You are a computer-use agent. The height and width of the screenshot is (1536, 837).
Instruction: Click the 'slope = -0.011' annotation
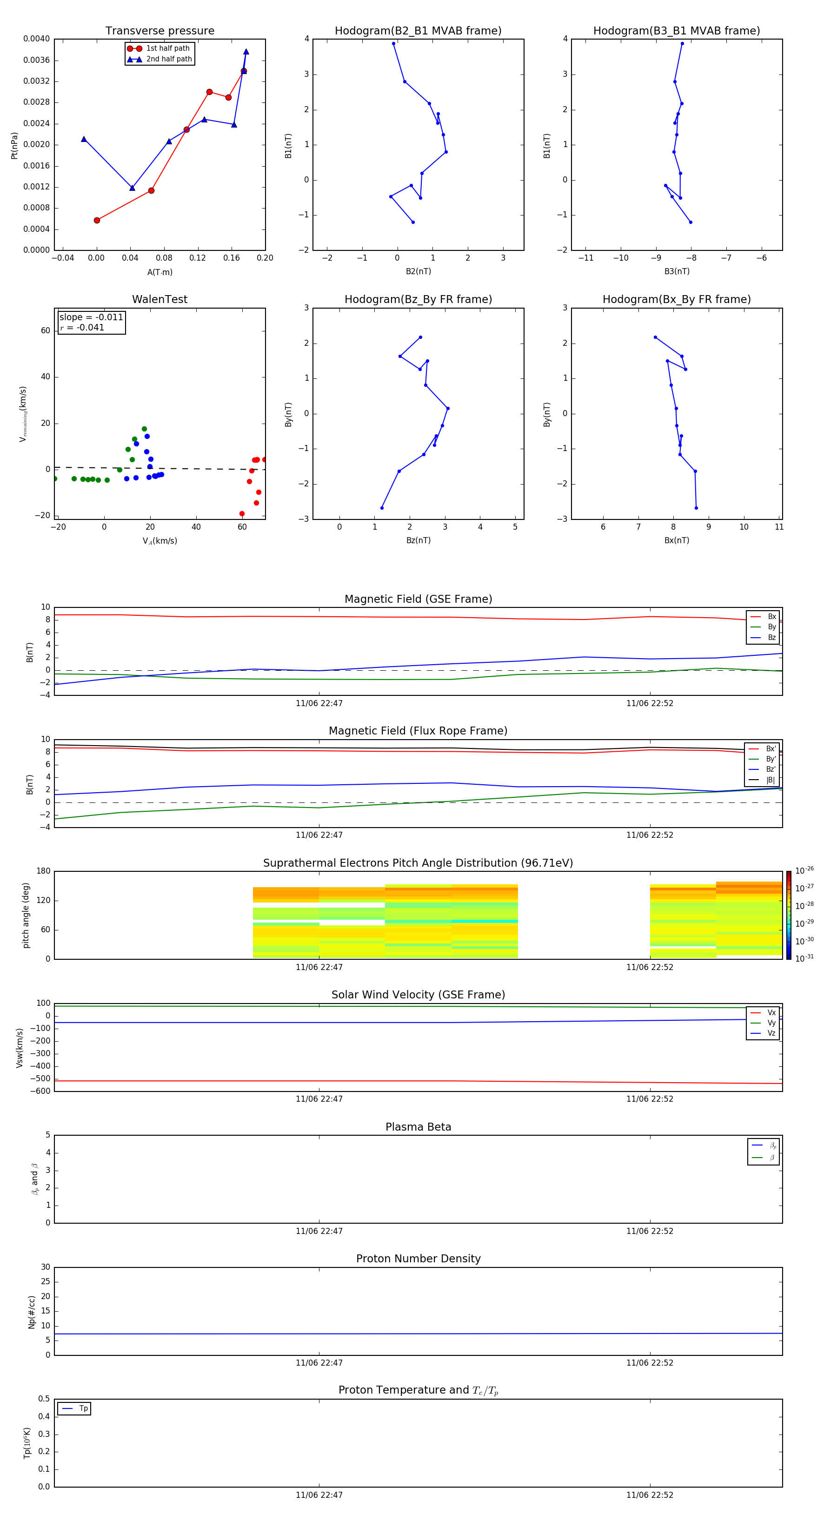pyautogui.click(x=91, y=317)
